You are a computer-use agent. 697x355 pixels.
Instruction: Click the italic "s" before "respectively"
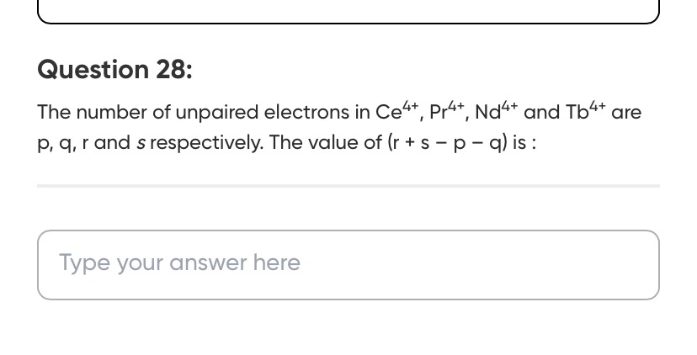tap(139, 142)
